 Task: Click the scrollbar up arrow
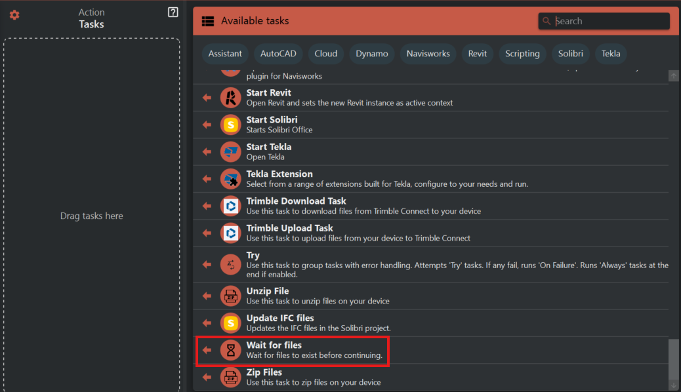(x=674, y=76)
